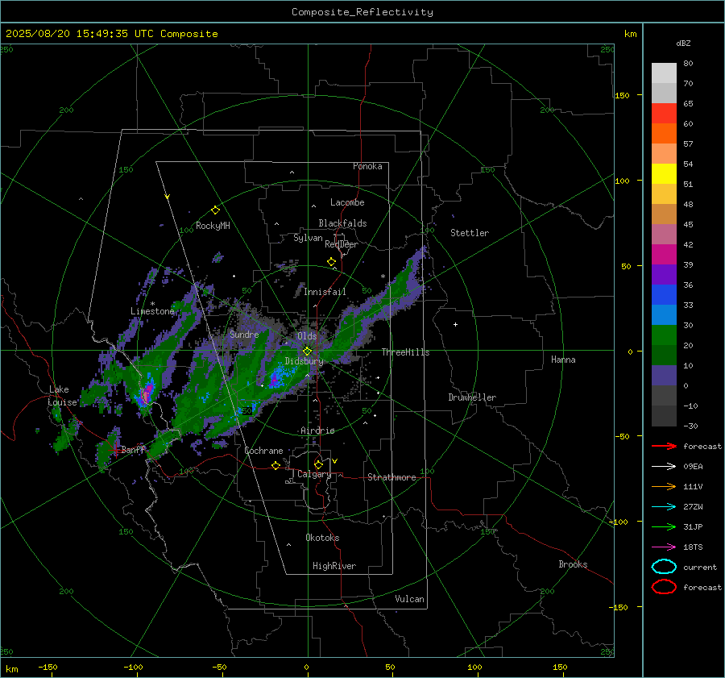
Task: Click the 'Hanna' city label
Action: point(563,360)
